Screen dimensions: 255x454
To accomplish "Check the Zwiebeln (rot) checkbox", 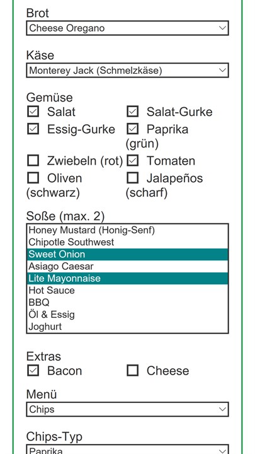I will (x=33, y=160).
